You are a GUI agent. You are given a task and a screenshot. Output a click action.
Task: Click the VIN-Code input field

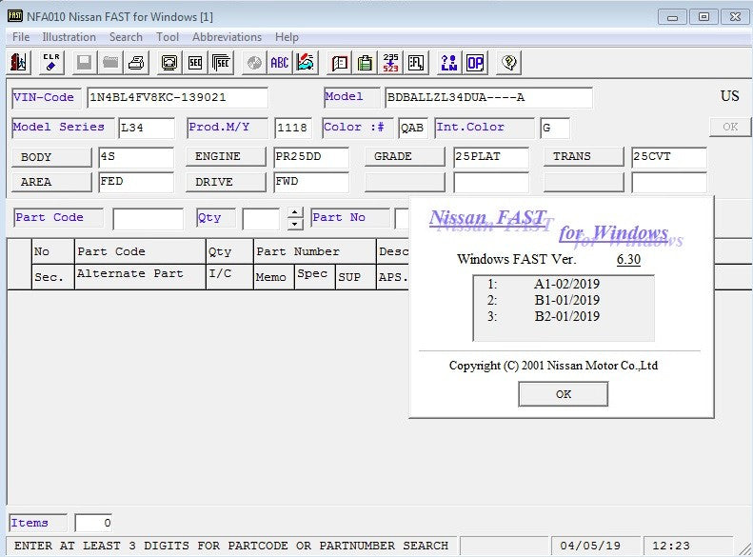(x=176, y=98)
